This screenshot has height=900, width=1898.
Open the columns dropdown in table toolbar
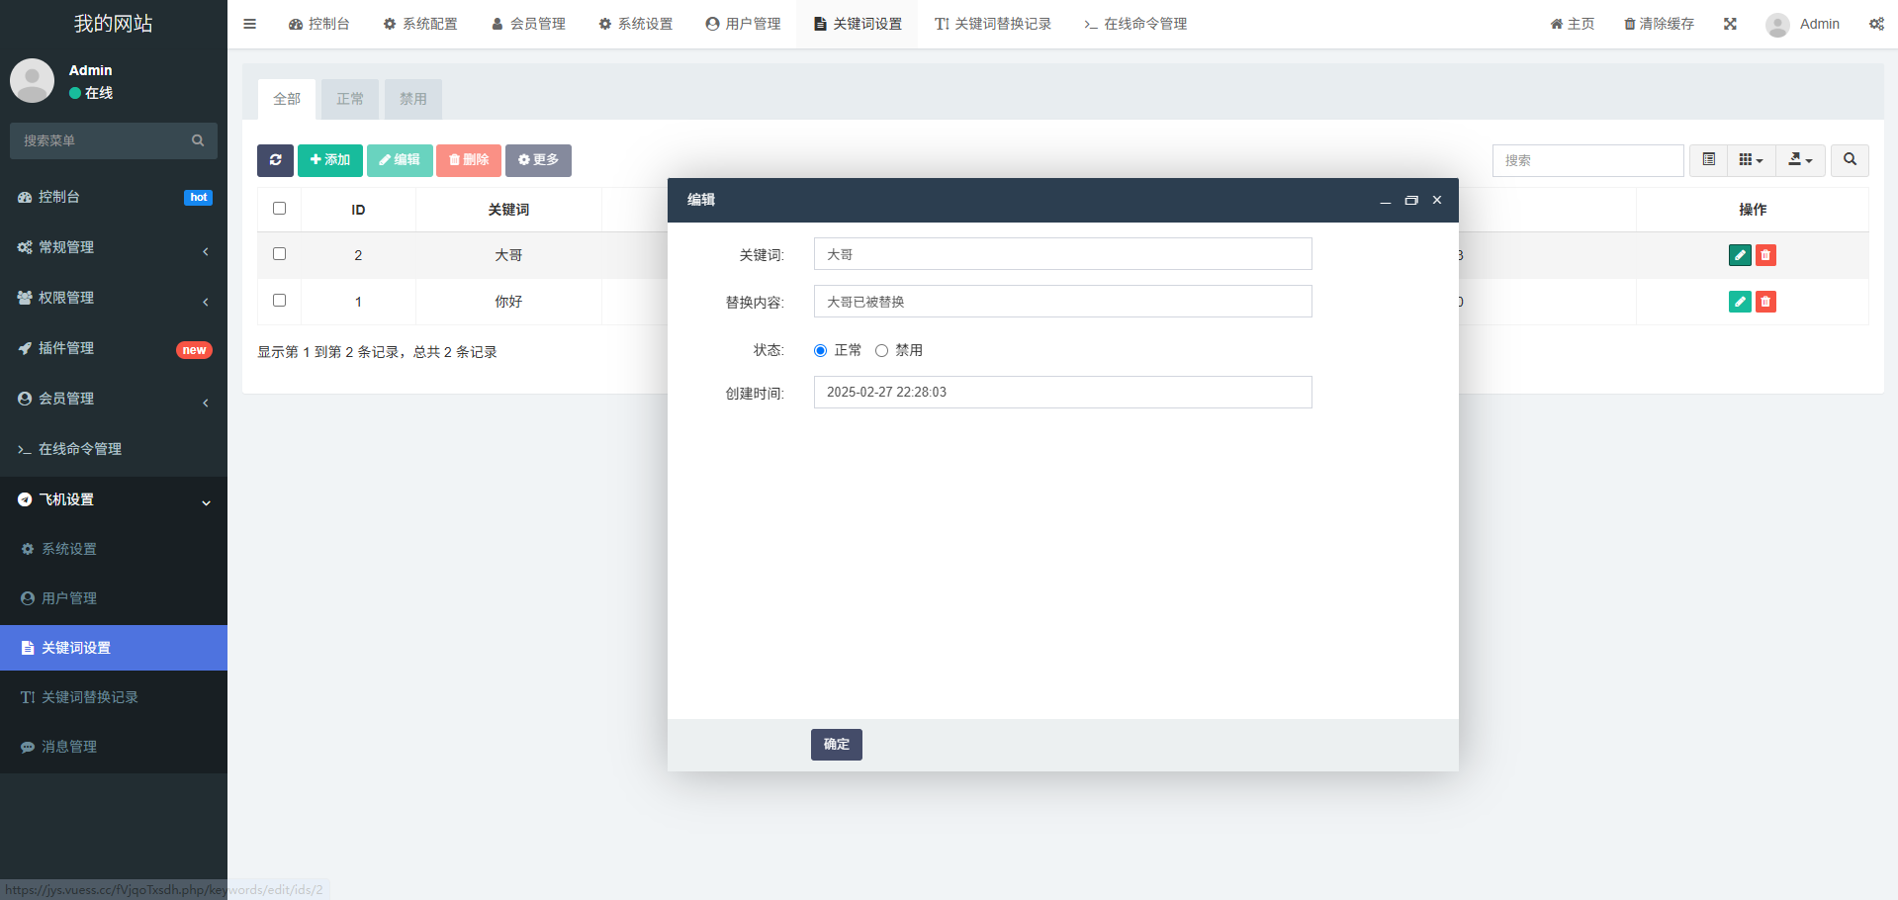click(x=1751, y=160)
